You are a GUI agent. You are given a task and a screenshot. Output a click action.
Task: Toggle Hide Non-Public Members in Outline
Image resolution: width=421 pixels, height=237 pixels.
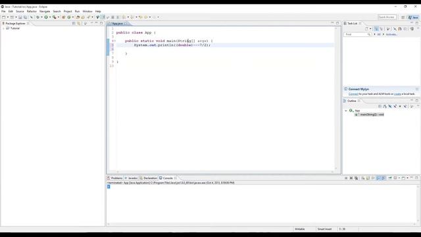tap(400, 107)
